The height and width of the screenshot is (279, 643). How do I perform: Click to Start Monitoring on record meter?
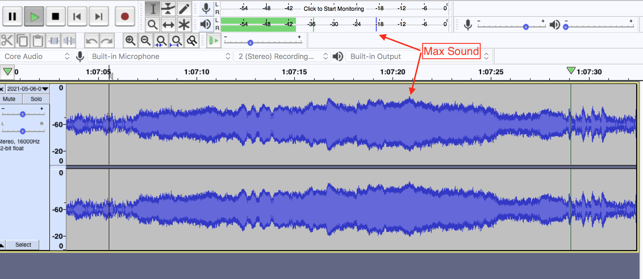[x=334, y=9]
